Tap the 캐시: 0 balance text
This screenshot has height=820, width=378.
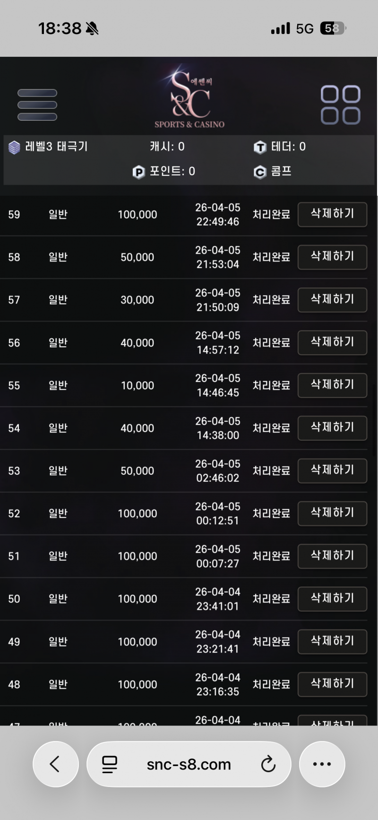(167, 147)
